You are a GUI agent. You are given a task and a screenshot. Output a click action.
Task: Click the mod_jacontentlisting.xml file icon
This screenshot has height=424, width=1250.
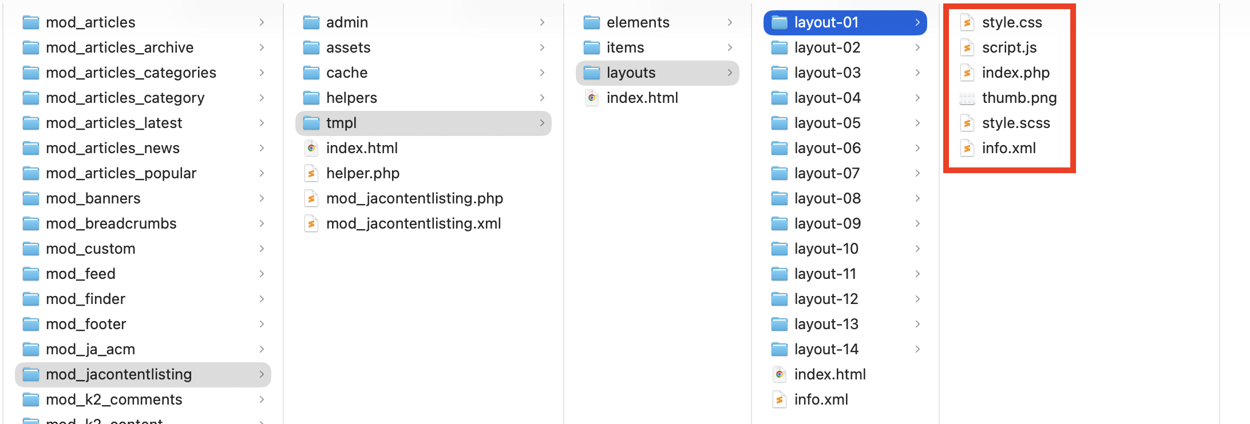[311, 223]
